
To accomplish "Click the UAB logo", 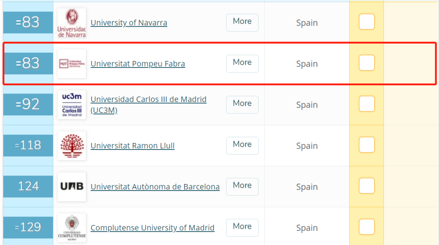I will (72, 187).
